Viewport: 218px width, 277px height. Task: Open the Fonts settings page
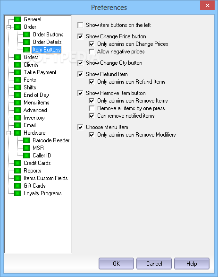(30, 80)
